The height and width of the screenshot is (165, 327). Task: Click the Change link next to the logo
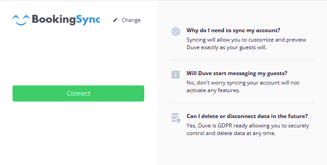tap(131, 20)
